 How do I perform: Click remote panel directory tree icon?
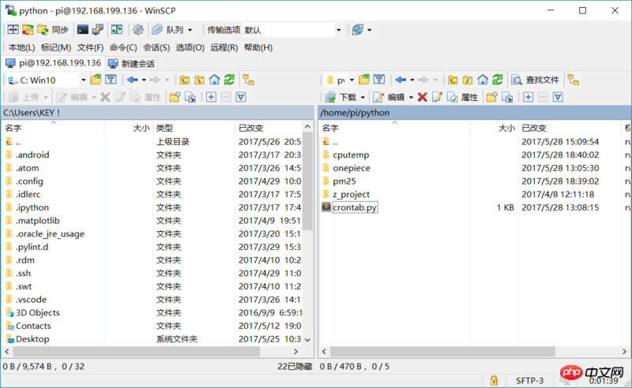coord(574,80)
